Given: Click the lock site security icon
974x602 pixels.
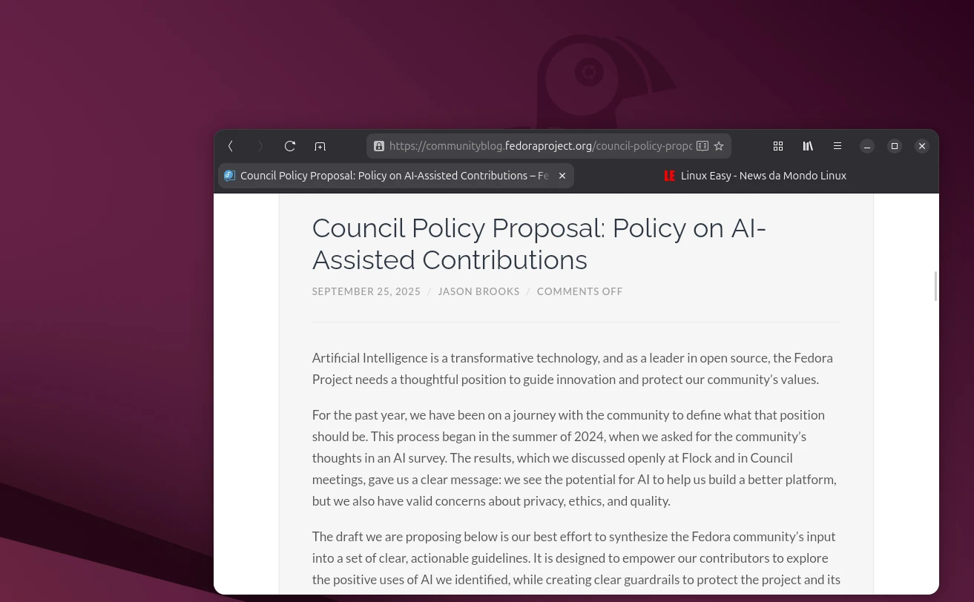Looking at the screenshot, I should 379,146.
